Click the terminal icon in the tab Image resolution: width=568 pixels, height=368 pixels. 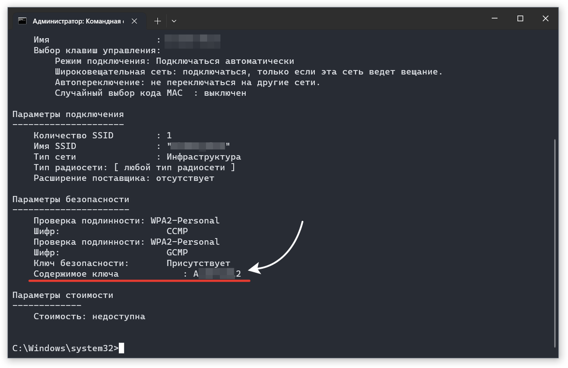pyautogui.click(x=22, y=21)
